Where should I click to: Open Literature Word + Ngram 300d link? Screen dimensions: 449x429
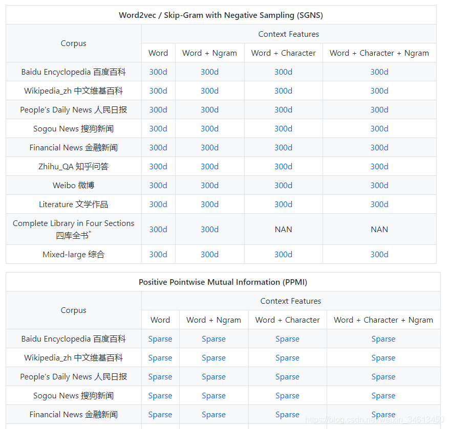pyautogui.click(x=209, y=204)
